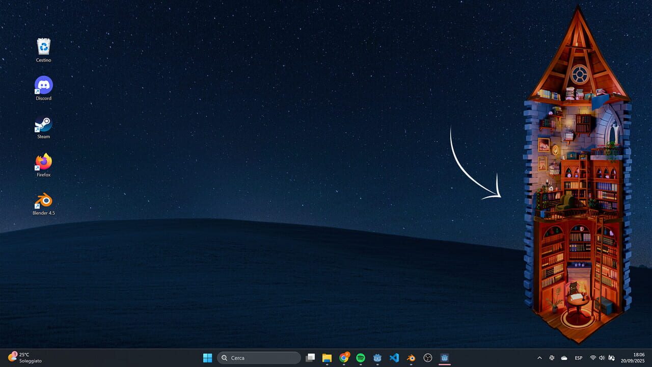Open the OneDrive tray icon
The height and width of the screenshot is (367, 652).
click(x=564, y=357)
